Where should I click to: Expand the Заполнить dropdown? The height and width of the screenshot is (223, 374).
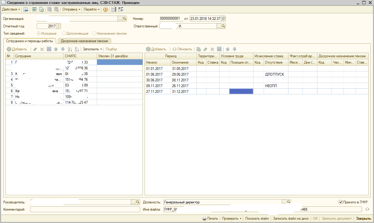coord(93,49)
